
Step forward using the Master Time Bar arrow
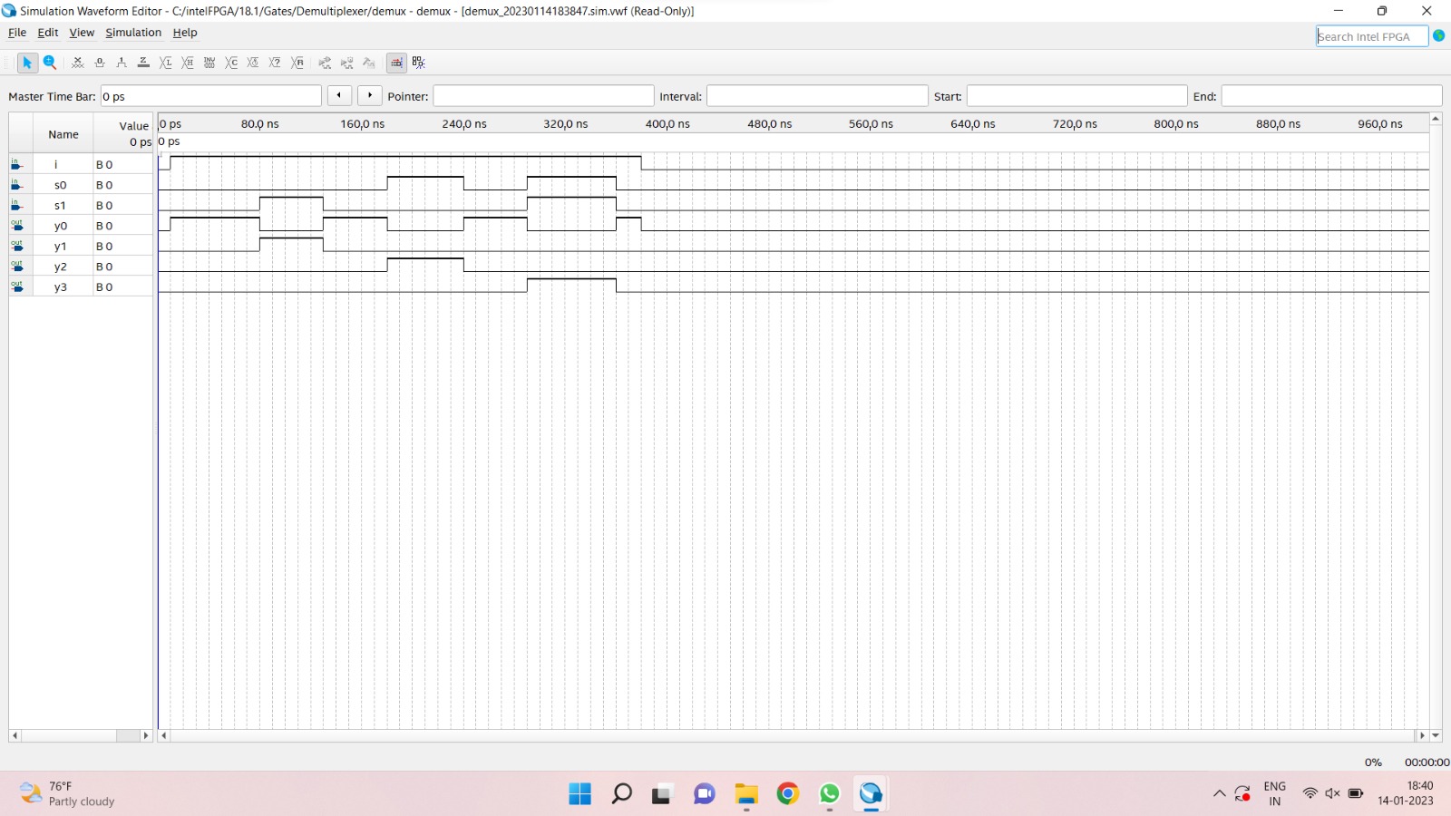[370, 94]
